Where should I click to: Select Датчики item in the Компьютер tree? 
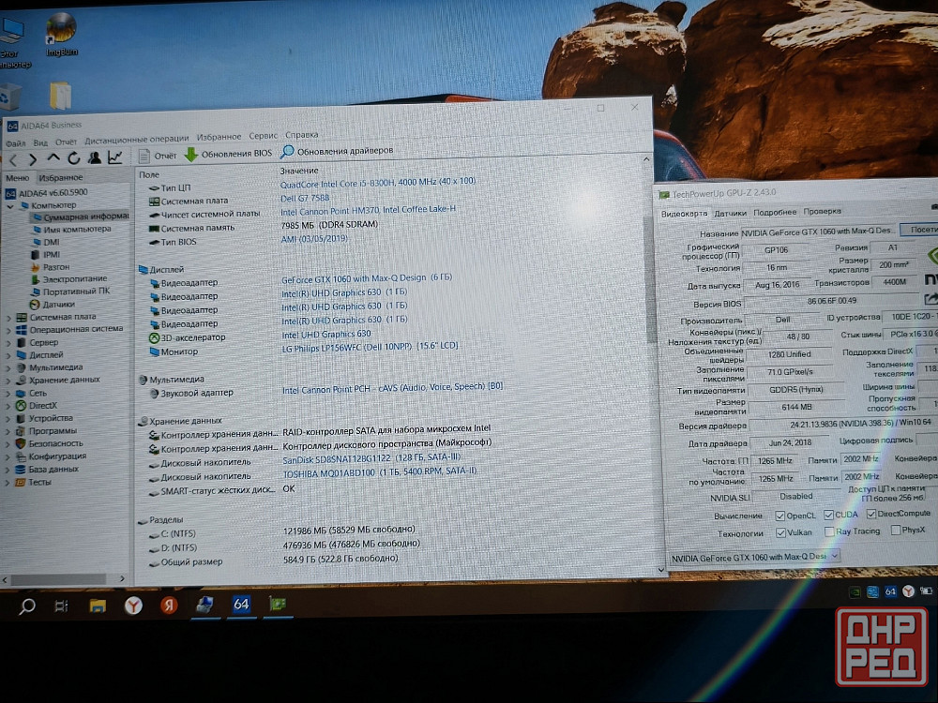pos(58,304)
